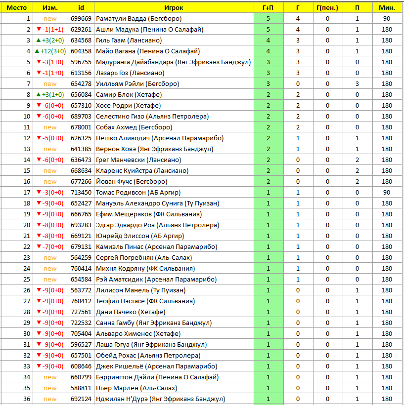
Task: Select cell 'Теофил Нэстасе (ФК Сильвания)'
Action: point(174,301)
